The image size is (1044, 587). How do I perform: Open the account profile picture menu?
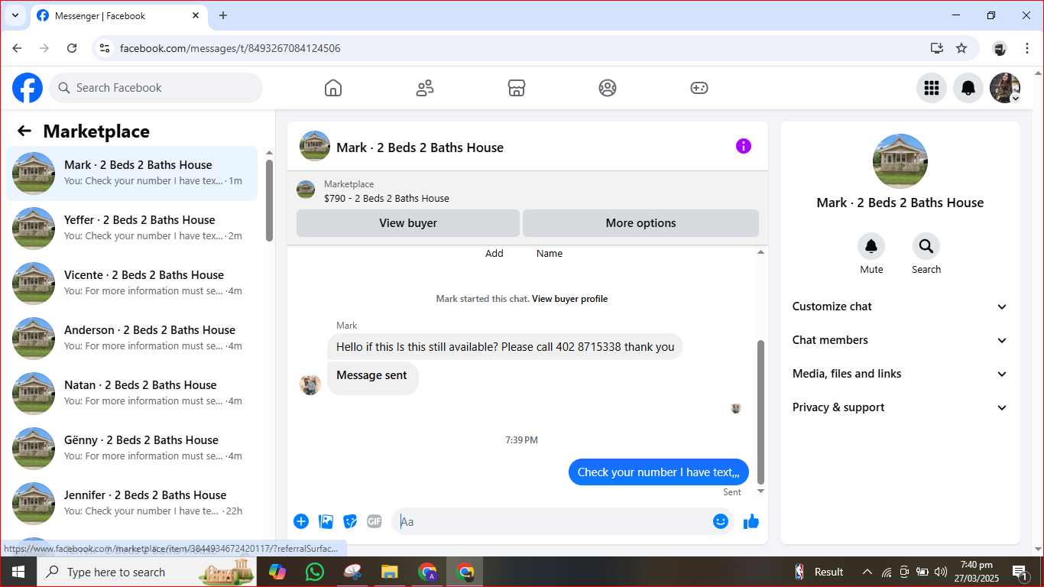pyautogui.click(x=1005, y=88)
